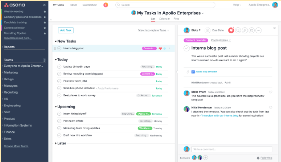Click the search magnifier icon
281x162 pixels.
point(118,5)
